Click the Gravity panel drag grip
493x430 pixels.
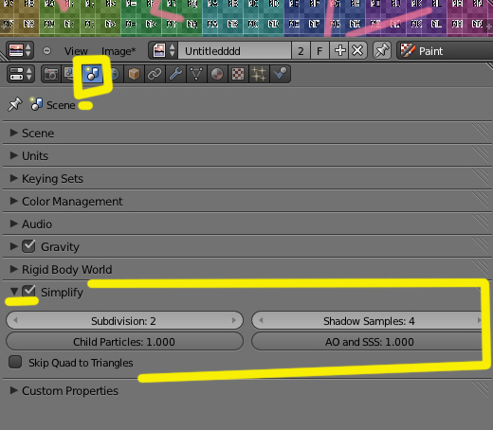481,246
